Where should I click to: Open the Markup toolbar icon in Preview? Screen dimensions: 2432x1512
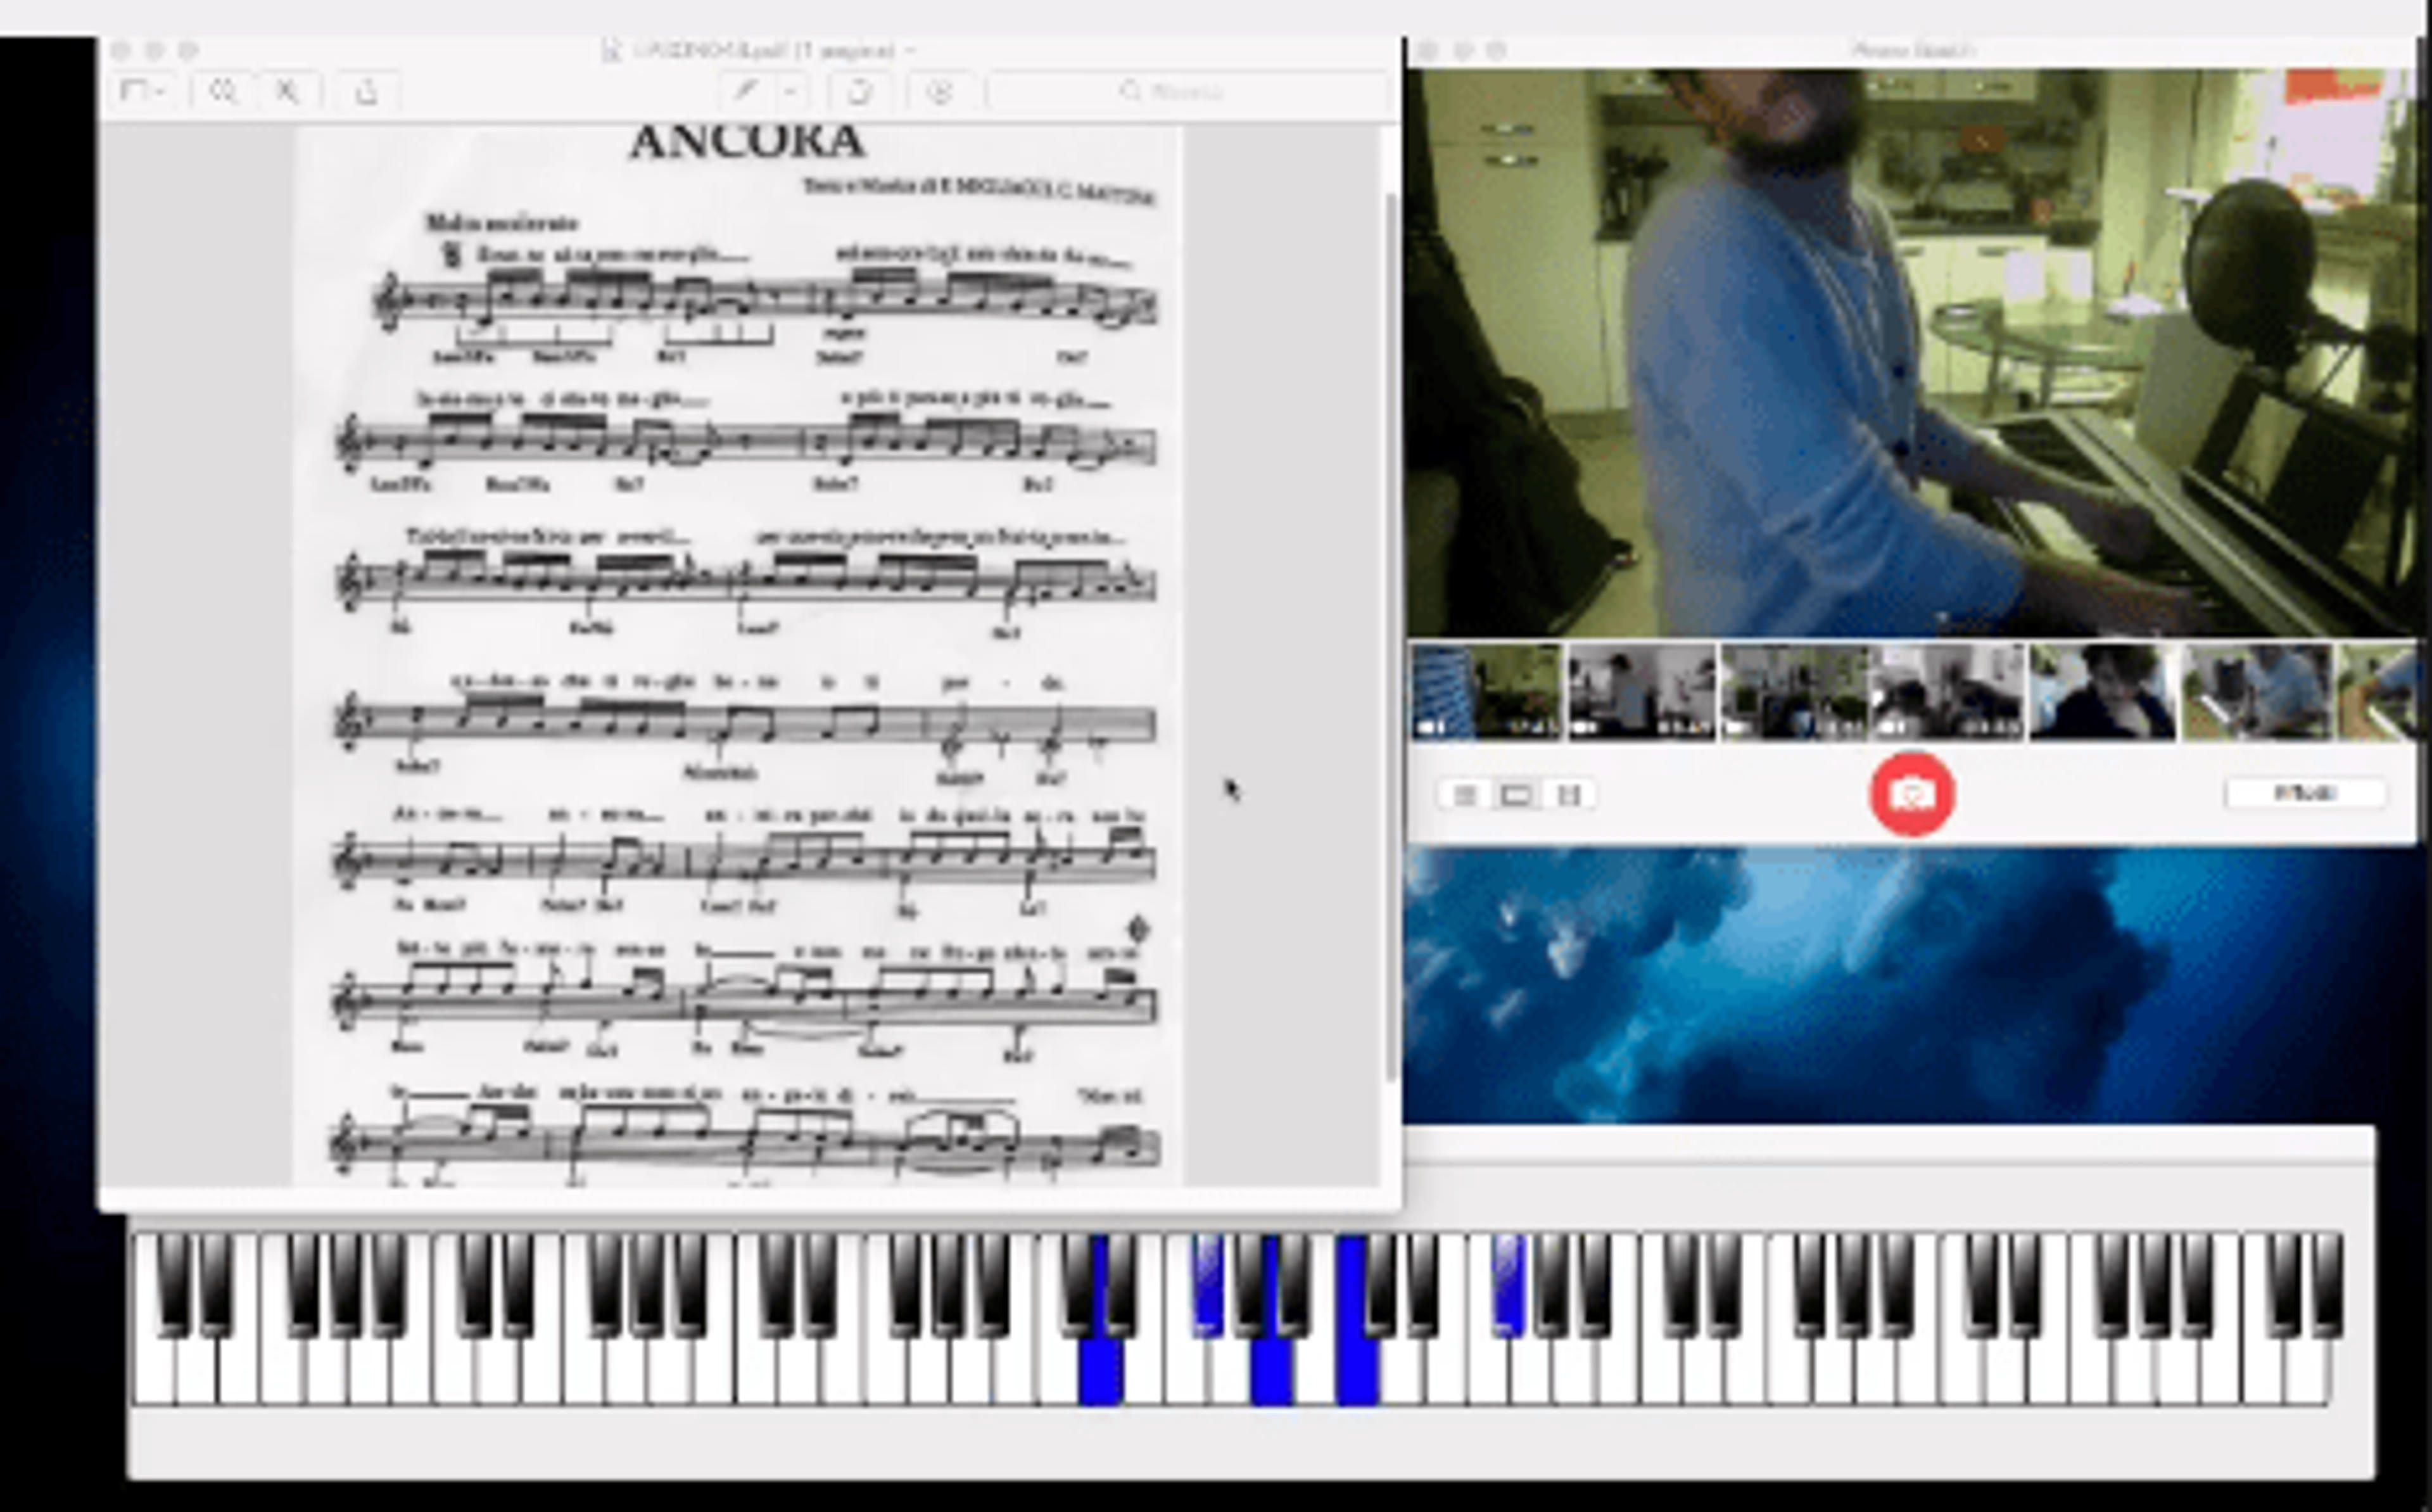click(x=940, y=92)
